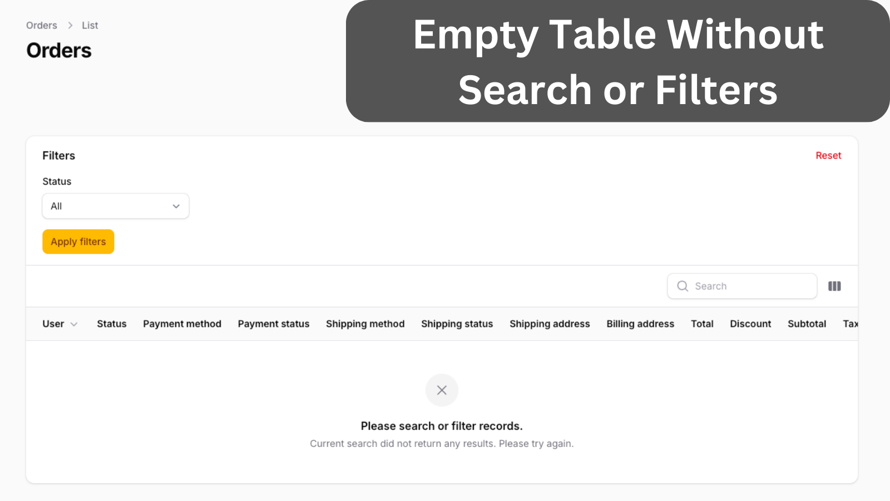Click the Apply filters button
The height and width of the screenshot is (501, 890).
(78, 242)
